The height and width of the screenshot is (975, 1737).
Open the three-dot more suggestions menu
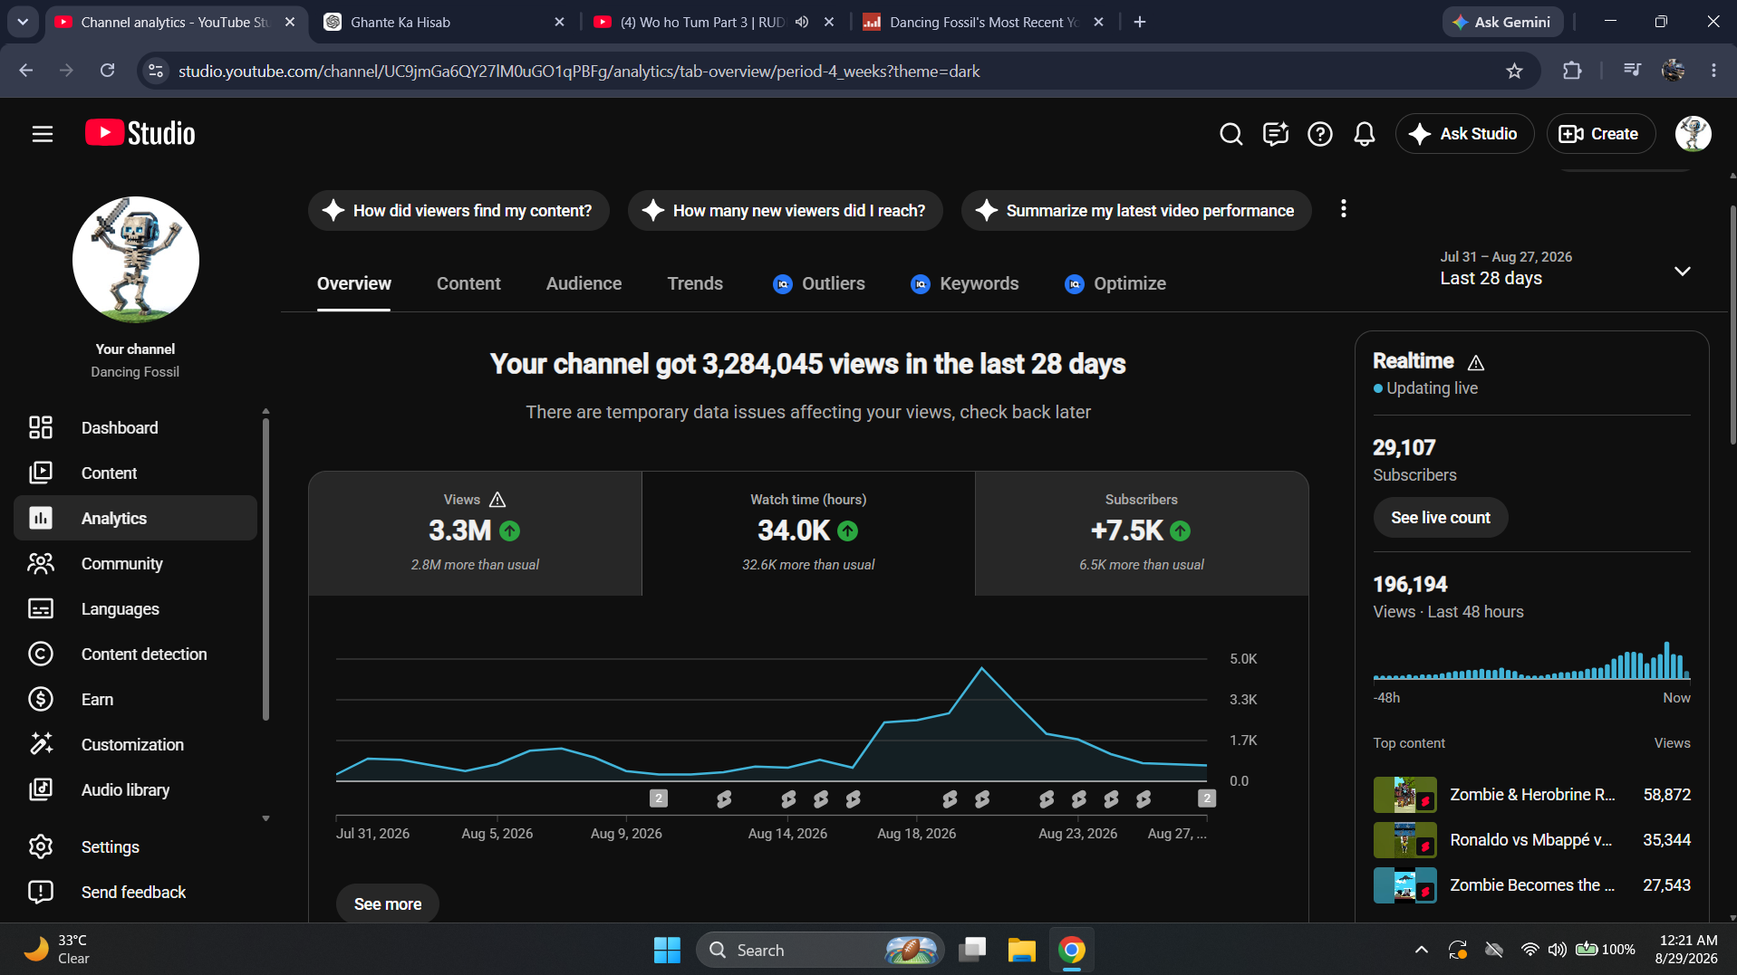[1344, 209]
